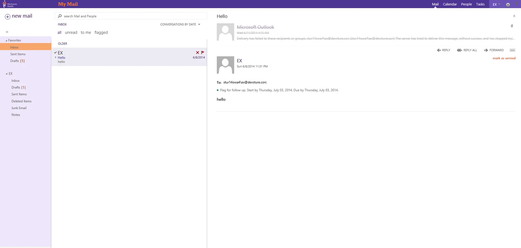Screen dimensions: 521x248
Task: Click the new mail plus icon
Action: 7,17
